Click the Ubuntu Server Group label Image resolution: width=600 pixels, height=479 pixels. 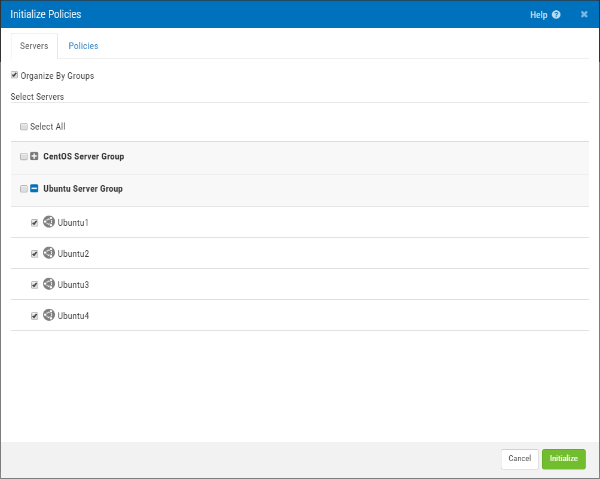tap(83, 189)
